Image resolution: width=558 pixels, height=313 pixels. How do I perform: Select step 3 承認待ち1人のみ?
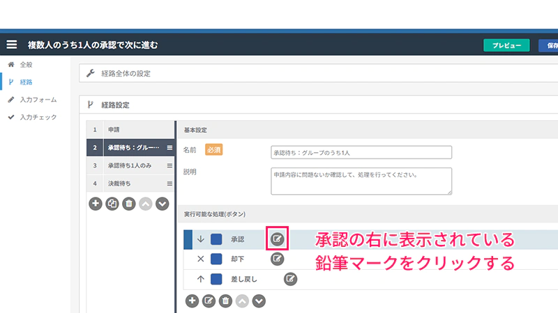point(130,166)
